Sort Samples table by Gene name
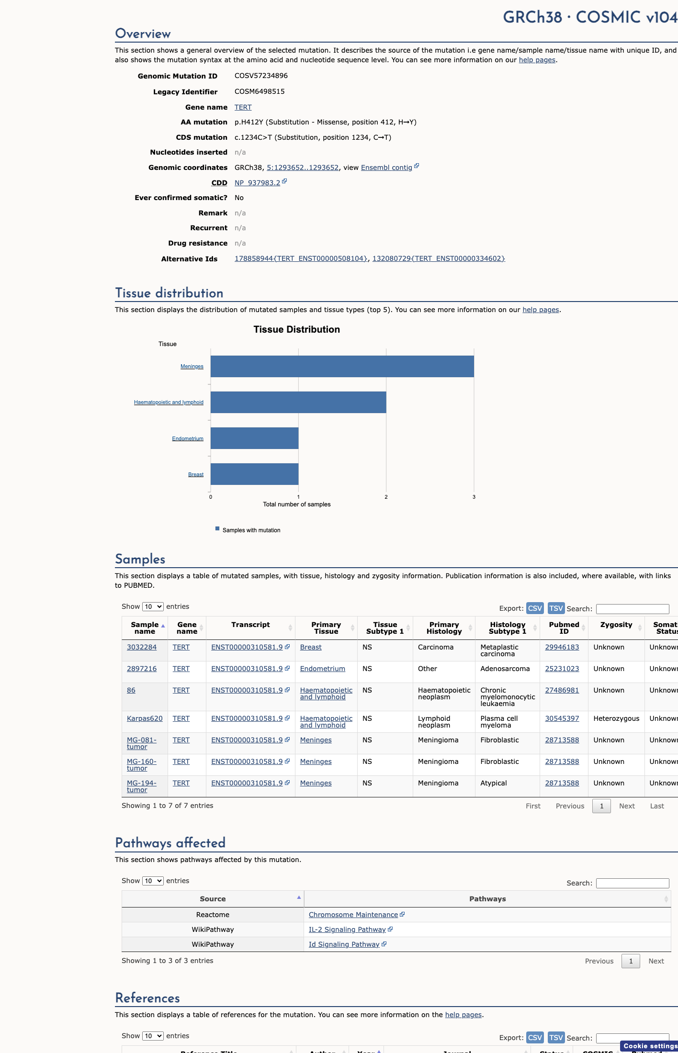The height and width of the screenshot is (1053, 678). tap(187, 628)
